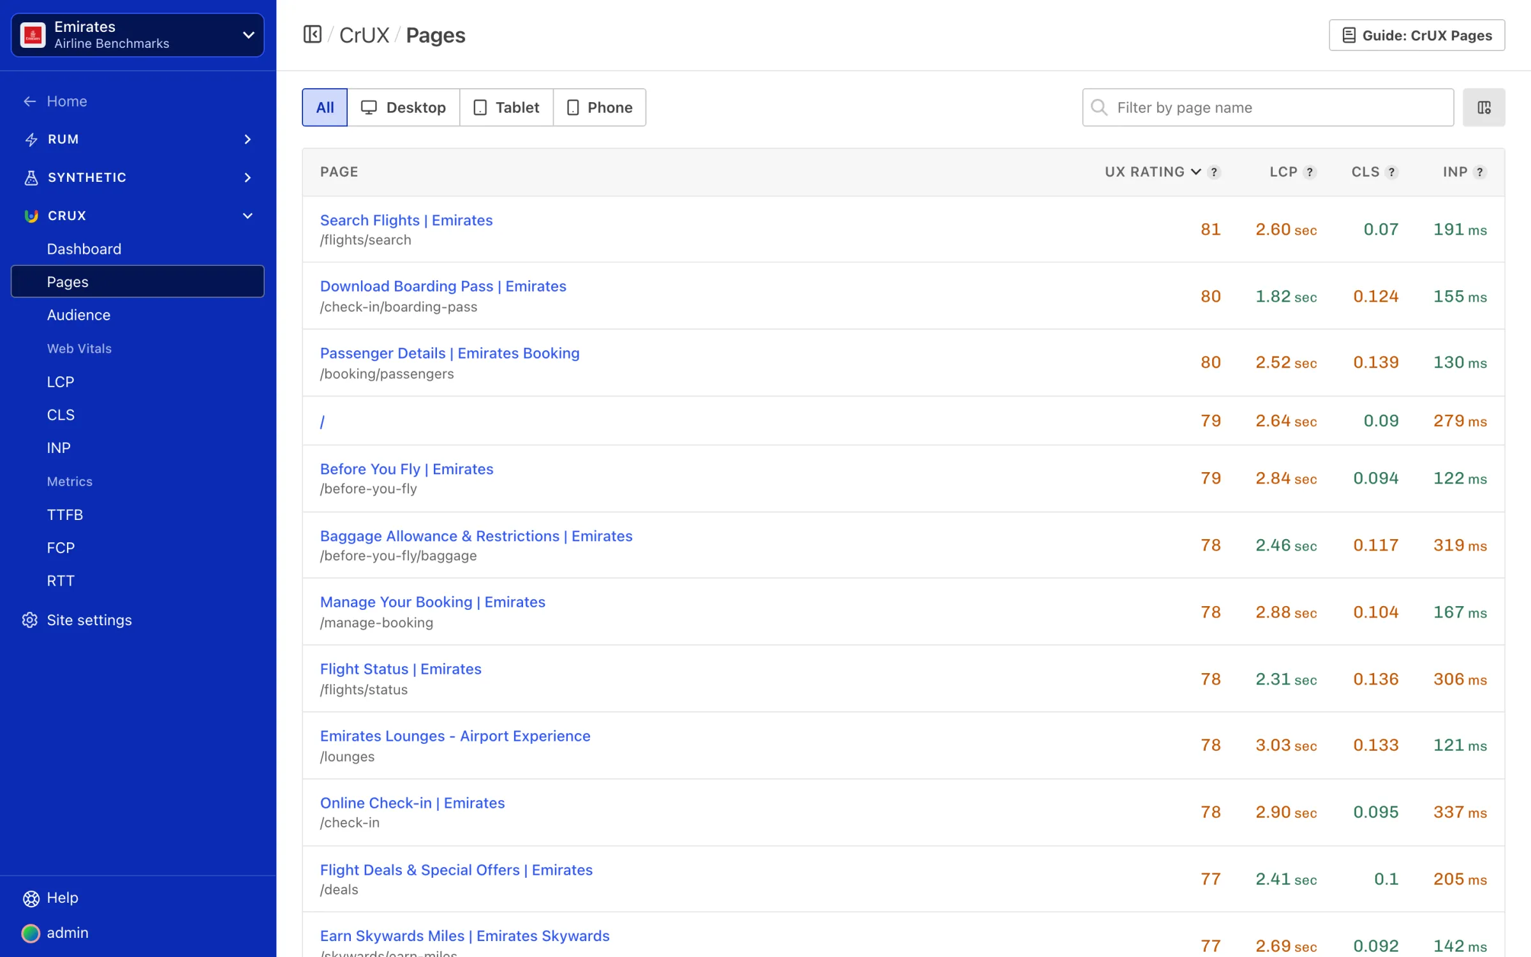The width and height of the screenshot is (1531, 957).
Task: Select Pages in the sidebar
Action: pos(138,281)
